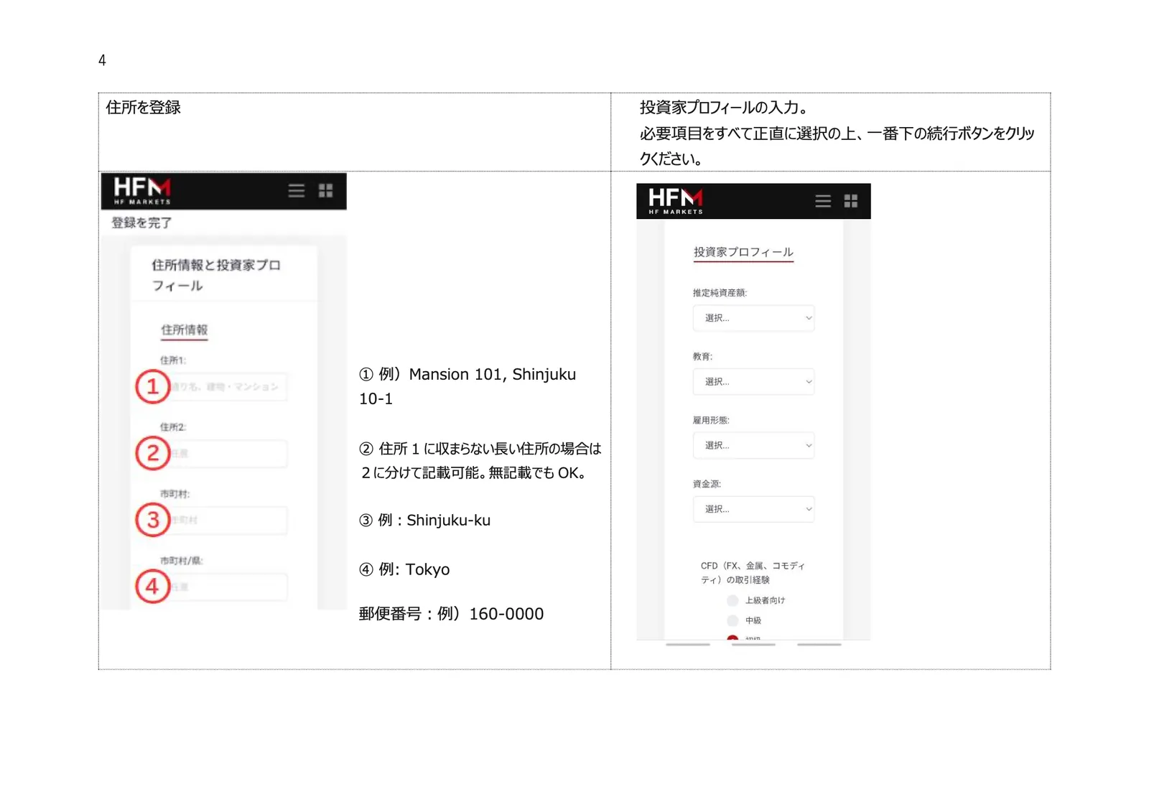This screenshot has height=812, width=1149.
Task: Click the 登録を完了 heading link
Action: [141, 223]
